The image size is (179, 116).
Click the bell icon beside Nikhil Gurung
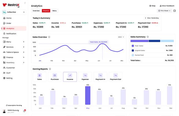pos(24,111)
